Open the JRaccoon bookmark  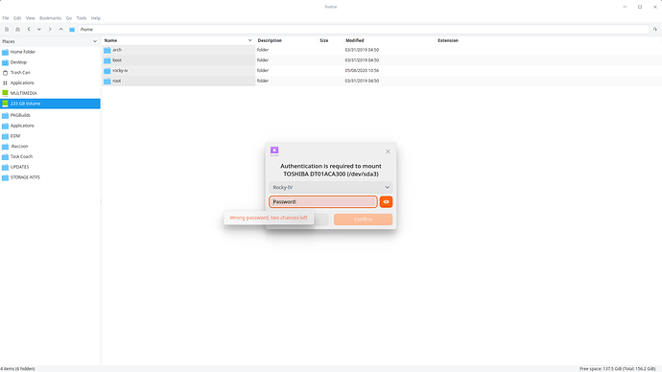[x=19, y=147]
